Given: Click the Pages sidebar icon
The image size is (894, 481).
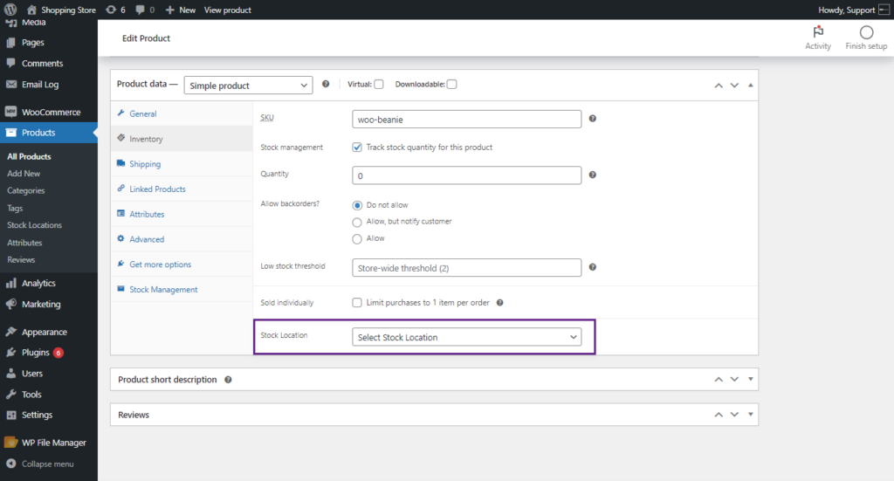Looking at the screenshot, I should click(x=10, y=42).
